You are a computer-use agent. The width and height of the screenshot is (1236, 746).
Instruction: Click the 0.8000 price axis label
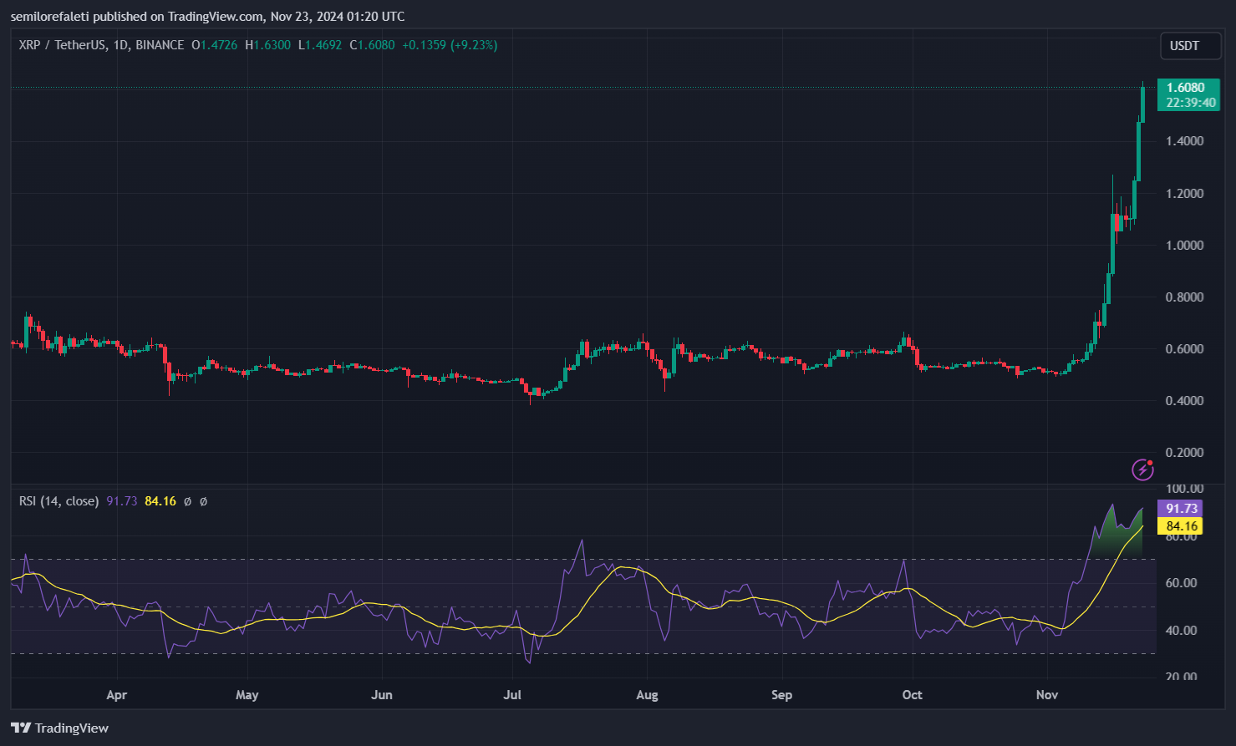[x=1185, y=297]
